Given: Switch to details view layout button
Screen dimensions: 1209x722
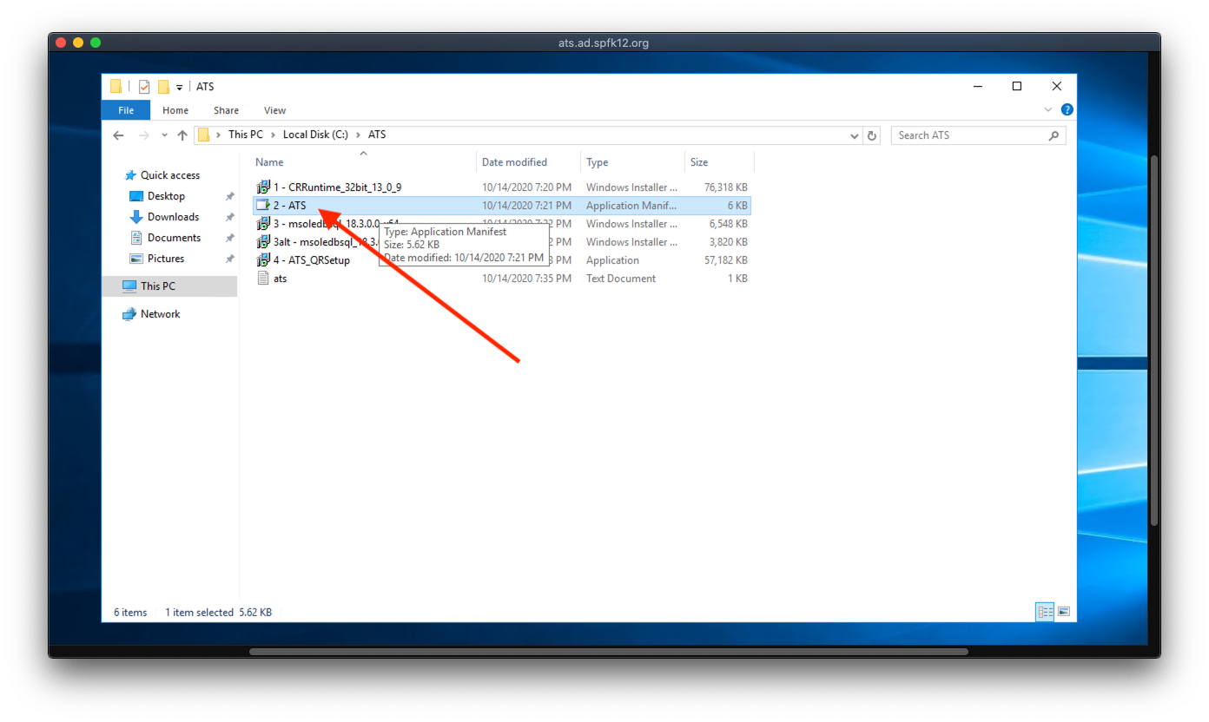Looking at the screenshot, I should 1045,612.
